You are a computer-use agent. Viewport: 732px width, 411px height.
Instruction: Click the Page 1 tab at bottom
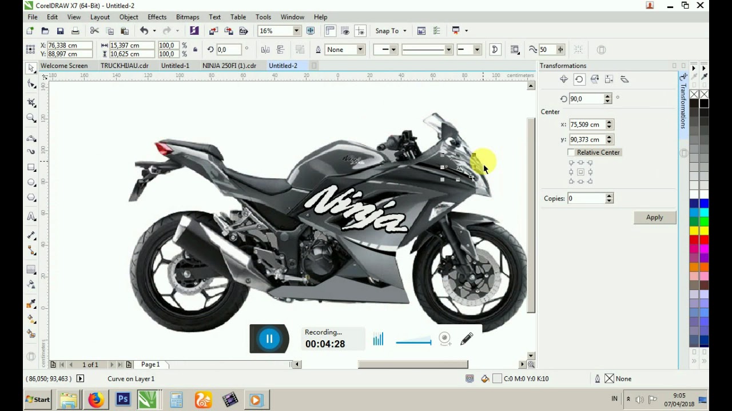click(x=150, y=364)
